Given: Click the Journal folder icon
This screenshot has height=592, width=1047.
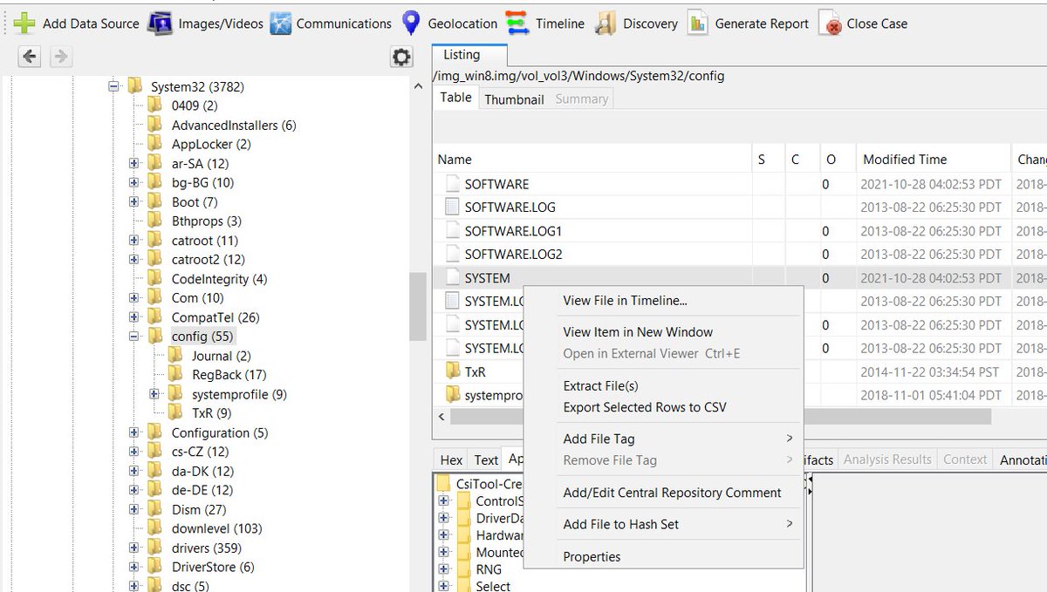Looking at the screenshot, I should tap(176, 356).
